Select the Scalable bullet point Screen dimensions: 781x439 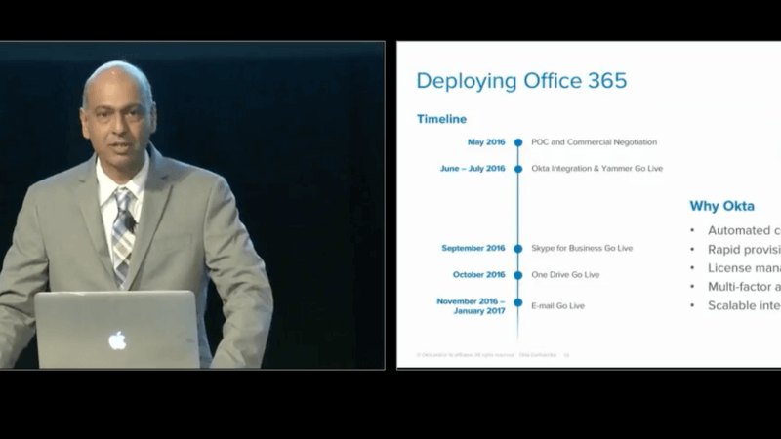[x=743, y=305]
